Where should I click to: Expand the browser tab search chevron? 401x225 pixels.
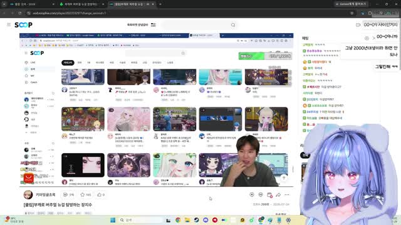(x=4, y=4)
